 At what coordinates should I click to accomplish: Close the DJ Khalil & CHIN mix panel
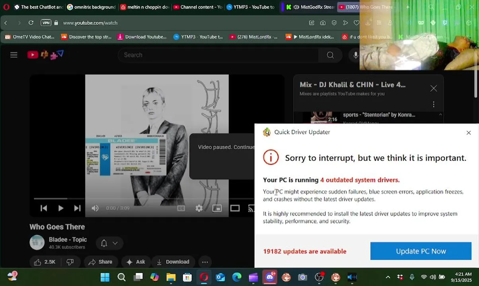(x=434, y=88)
